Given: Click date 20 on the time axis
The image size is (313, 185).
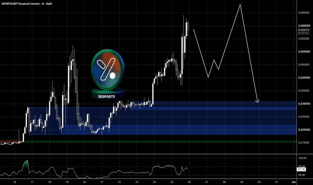Looking at the screenshot, I should point(84,182).
